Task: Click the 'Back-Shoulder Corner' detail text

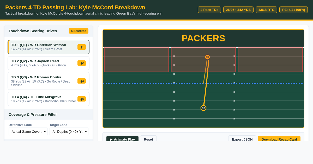Action: point(61,101)
